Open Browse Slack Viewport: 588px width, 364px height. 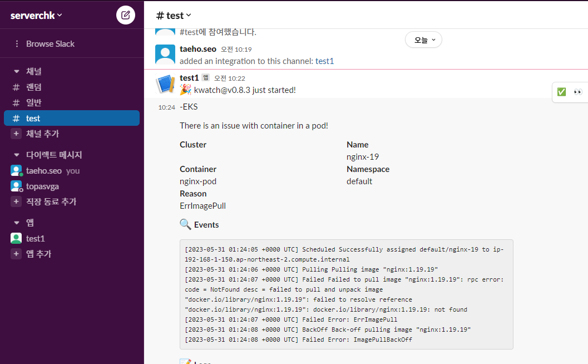click(50, 44)
